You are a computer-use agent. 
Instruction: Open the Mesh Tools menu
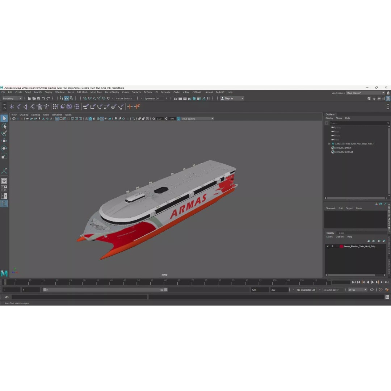tap(96, 92)
